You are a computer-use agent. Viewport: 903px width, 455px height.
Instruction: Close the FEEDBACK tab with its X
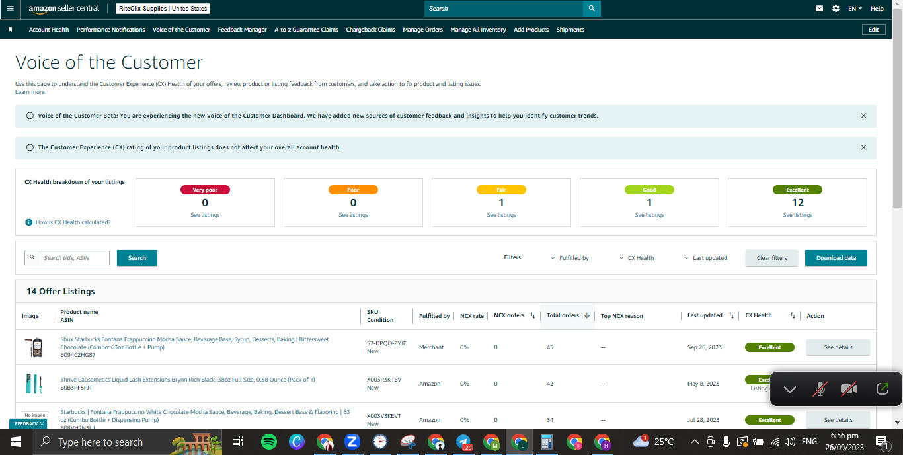click(x=42, y=423)
